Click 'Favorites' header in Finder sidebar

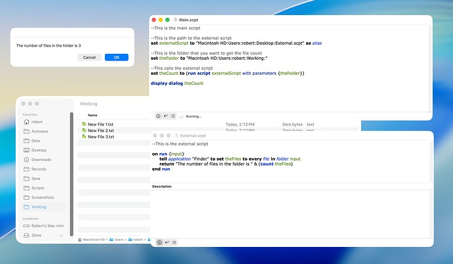pyautogui.click(x=30, y=115)
